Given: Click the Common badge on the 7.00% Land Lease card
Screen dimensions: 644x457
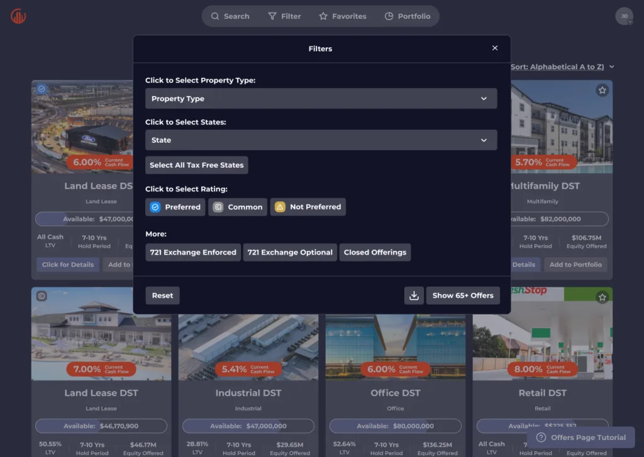Looking at the screenshot, I should click(x=42, y=295).
